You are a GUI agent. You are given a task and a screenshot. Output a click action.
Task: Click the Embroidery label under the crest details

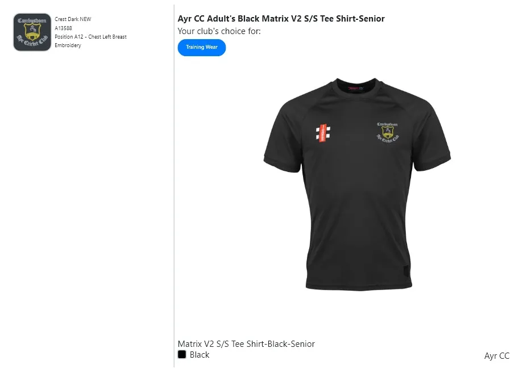(68, 45)
